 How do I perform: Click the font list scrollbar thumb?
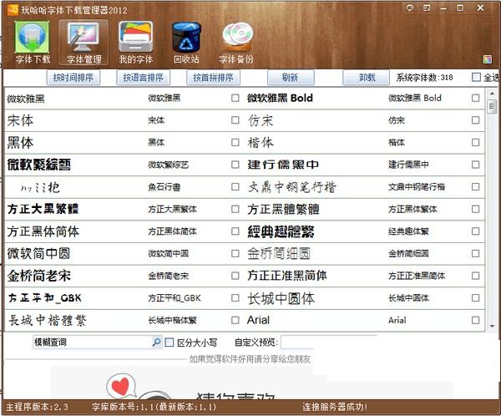492,106
